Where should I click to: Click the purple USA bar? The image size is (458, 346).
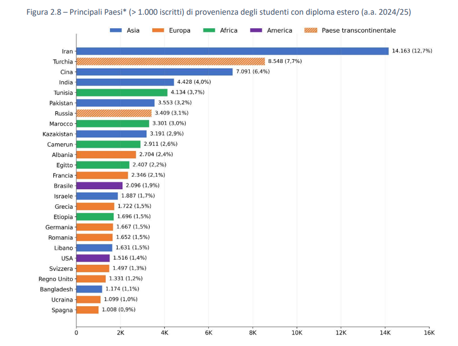[93, 258]
